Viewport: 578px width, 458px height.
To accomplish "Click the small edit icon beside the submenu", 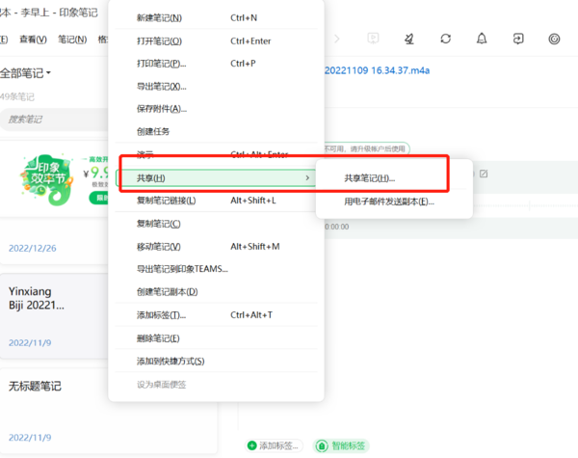I will click(x=484, y=174).
